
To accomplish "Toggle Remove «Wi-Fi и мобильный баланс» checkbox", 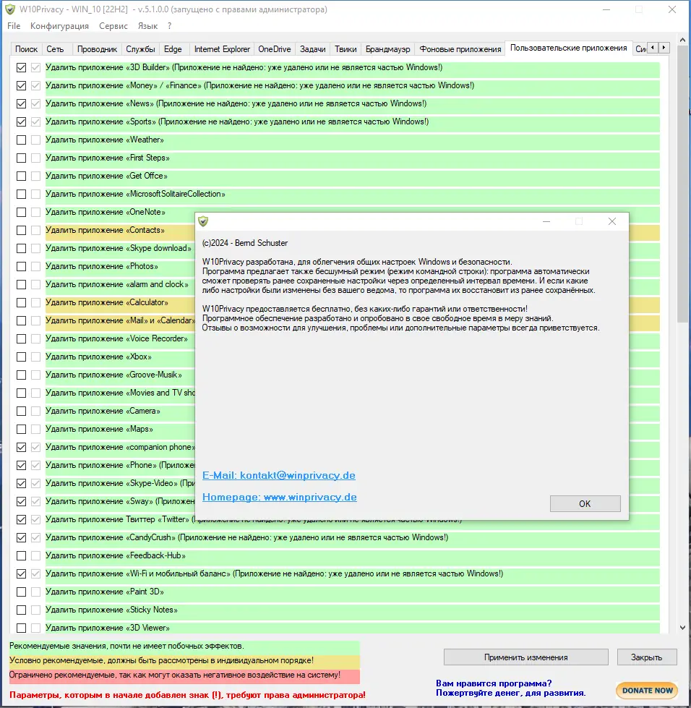I will point(21,574).
